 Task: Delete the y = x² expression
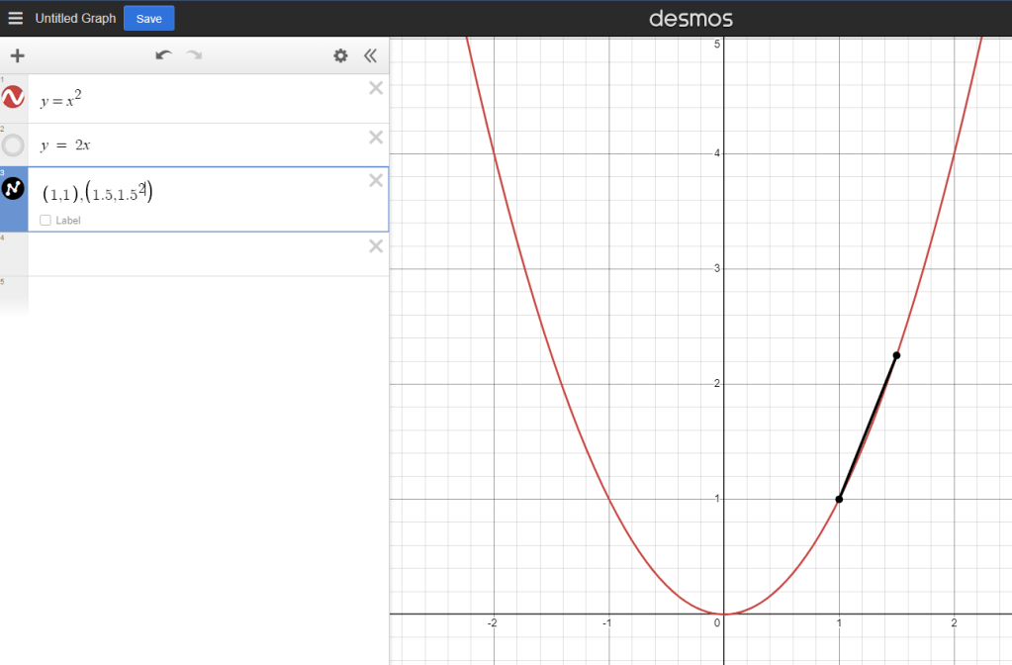376,88
